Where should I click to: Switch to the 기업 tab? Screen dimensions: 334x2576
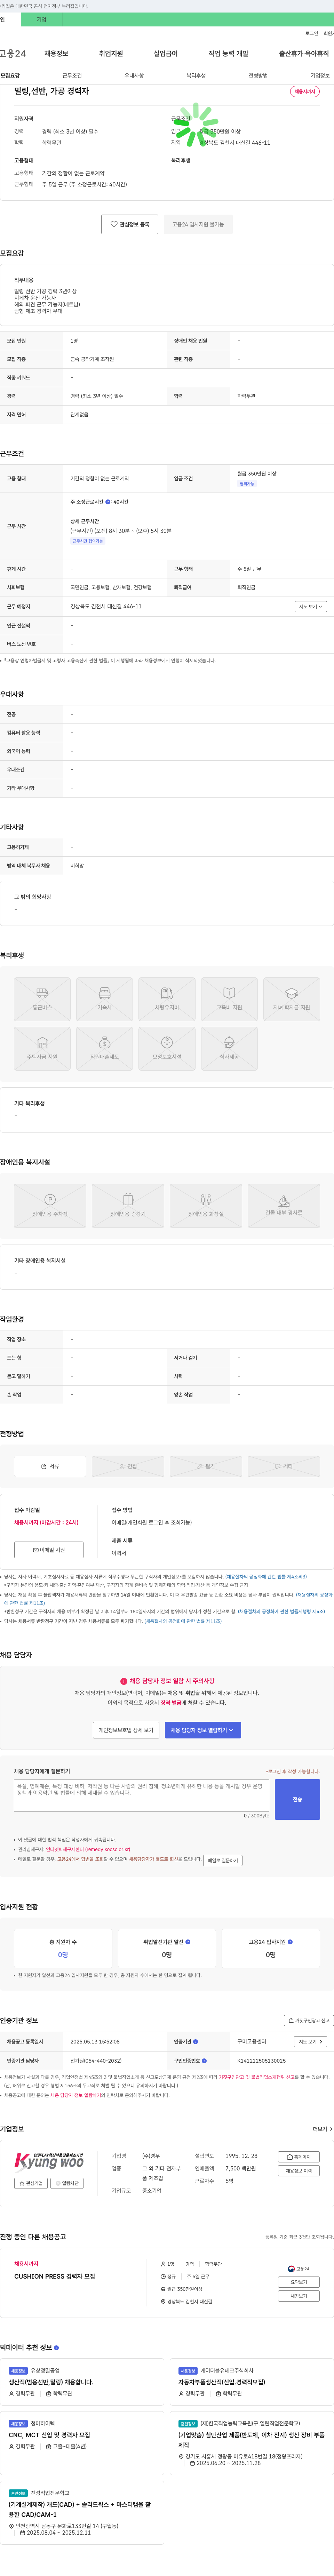click(x=41, y=19)
